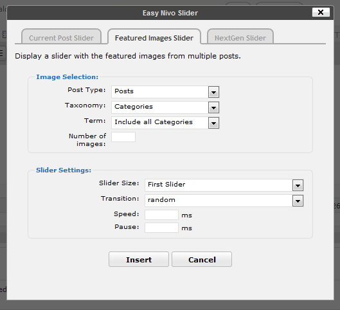The height and width of the screenshot is (310, 340).
Task: Select the Featured Images Slider tab
Action: 154,37
